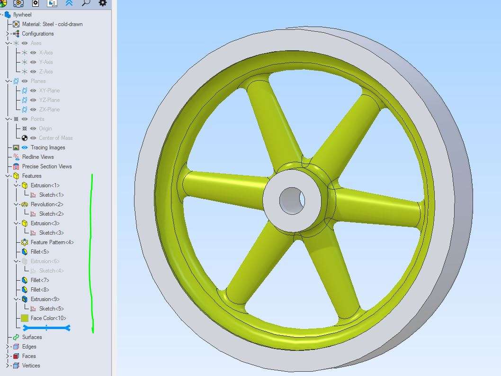Toggle visibility eye for Axes

25,43
